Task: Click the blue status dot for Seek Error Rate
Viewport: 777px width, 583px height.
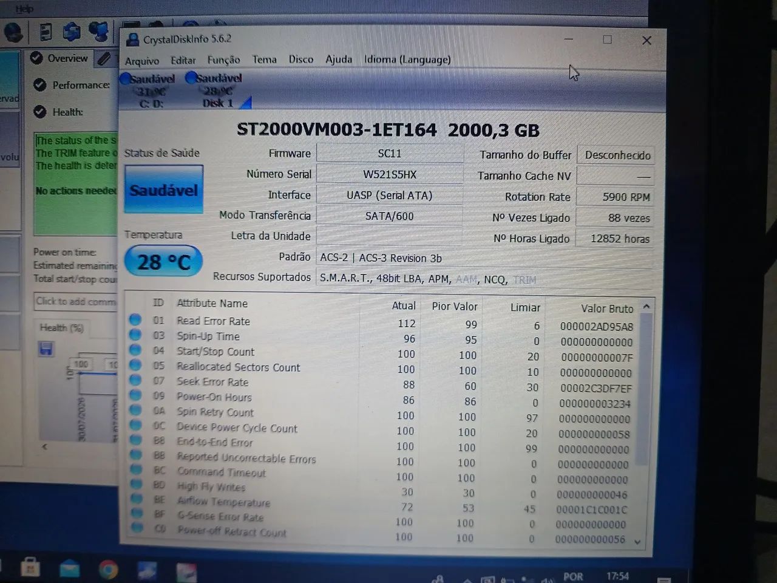Action: (x=135, y=380)
